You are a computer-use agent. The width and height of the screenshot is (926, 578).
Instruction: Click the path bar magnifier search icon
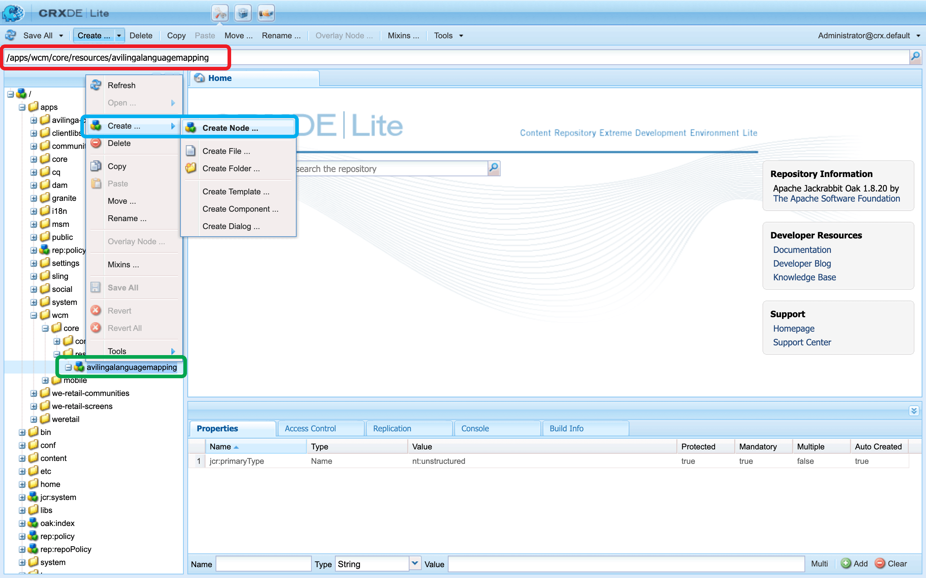[915, 57]
